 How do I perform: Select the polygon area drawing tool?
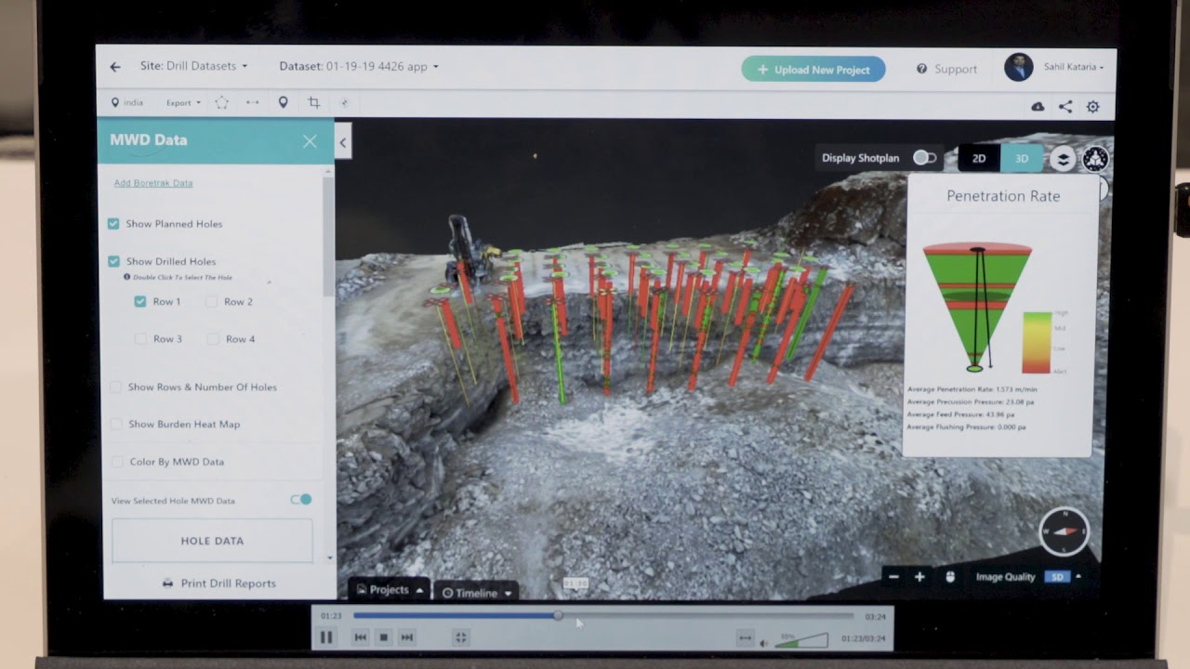[221, 103]
